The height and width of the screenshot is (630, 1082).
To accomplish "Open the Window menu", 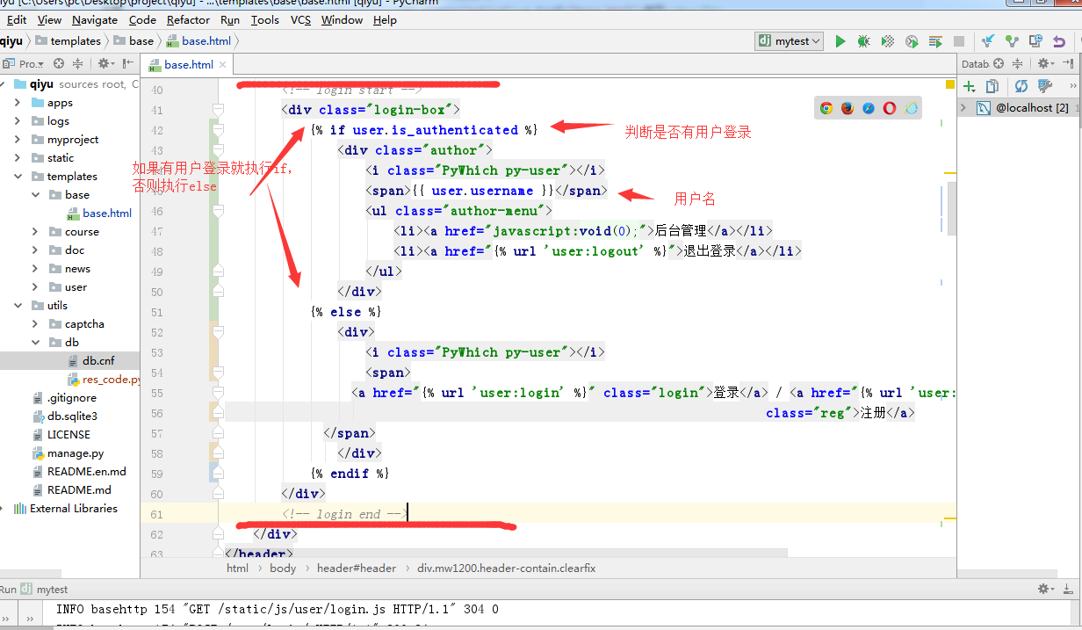I will click(x=342, y=19).
